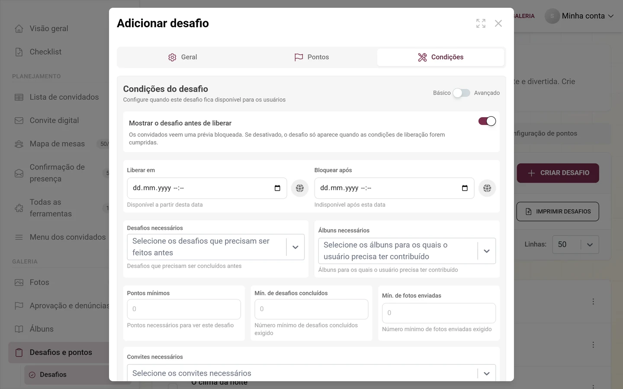This screenshot has width=623, height=389.
Task: Switch to the Pontos tab
Action: tap(311, 57)
